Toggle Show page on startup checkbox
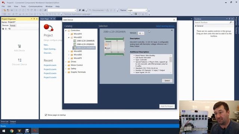The image size is (239, 134). coord(46,115)
